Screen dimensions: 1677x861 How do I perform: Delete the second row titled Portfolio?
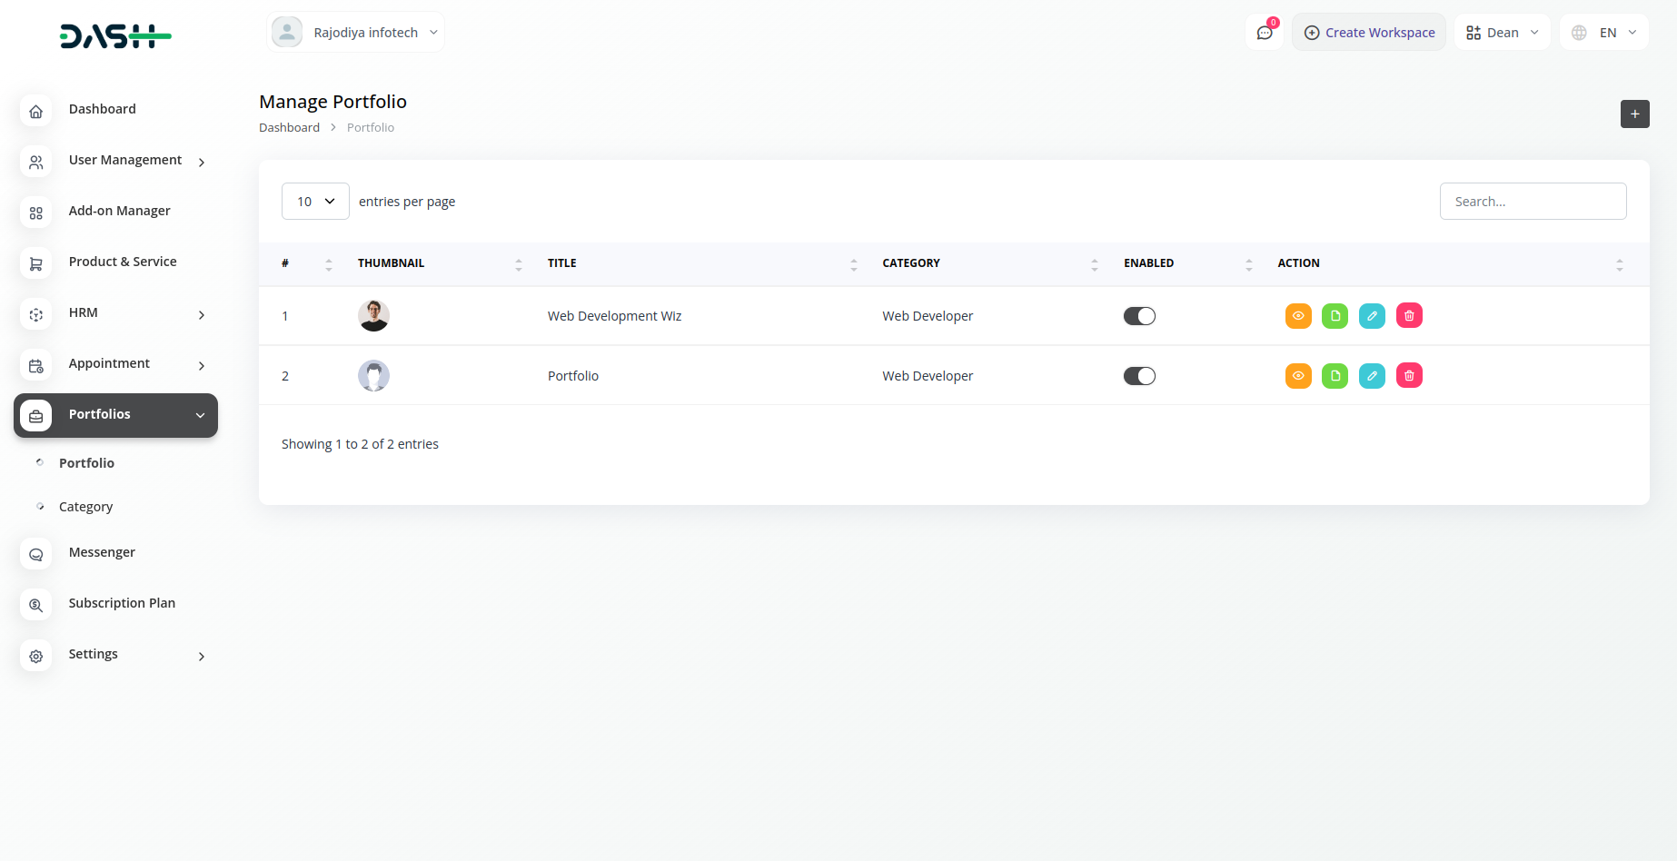(x=1409, y=376)
